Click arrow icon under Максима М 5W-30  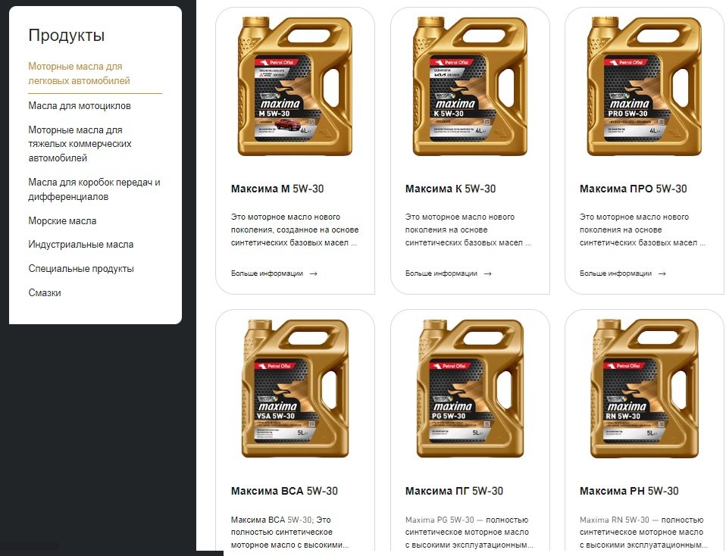(x=314, y=273)
